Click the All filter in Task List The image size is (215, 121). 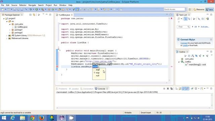click(196, 27)
